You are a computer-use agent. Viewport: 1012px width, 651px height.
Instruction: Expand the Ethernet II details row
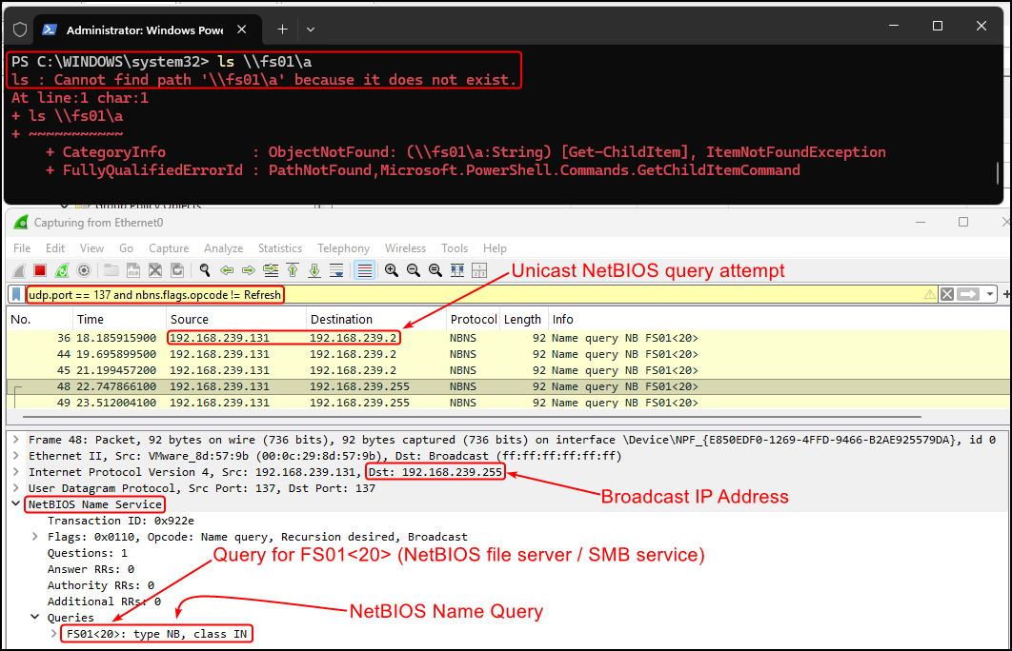(x=16, y=456)
